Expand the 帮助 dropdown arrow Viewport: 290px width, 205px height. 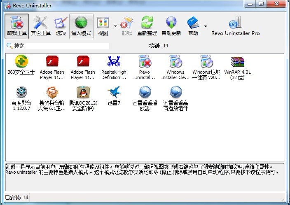205,27
